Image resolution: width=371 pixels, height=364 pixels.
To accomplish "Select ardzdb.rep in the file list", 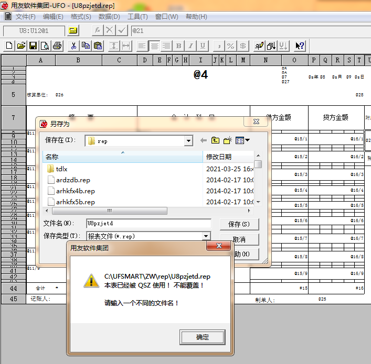I will (69, 180).
